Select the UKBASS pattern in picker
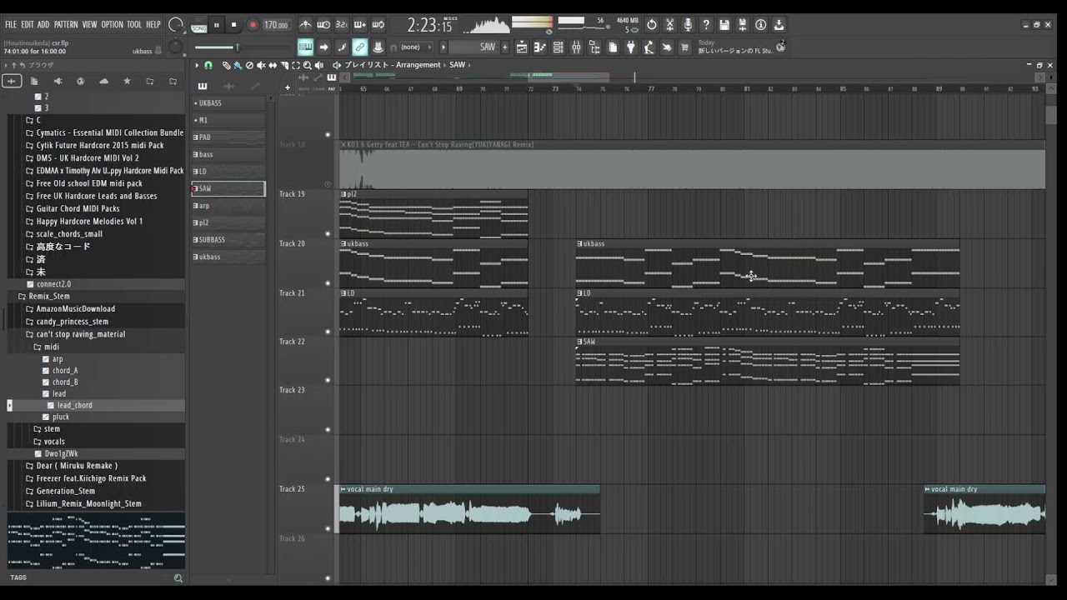Viewport: 1067px width, 600px height. [228, 103]
